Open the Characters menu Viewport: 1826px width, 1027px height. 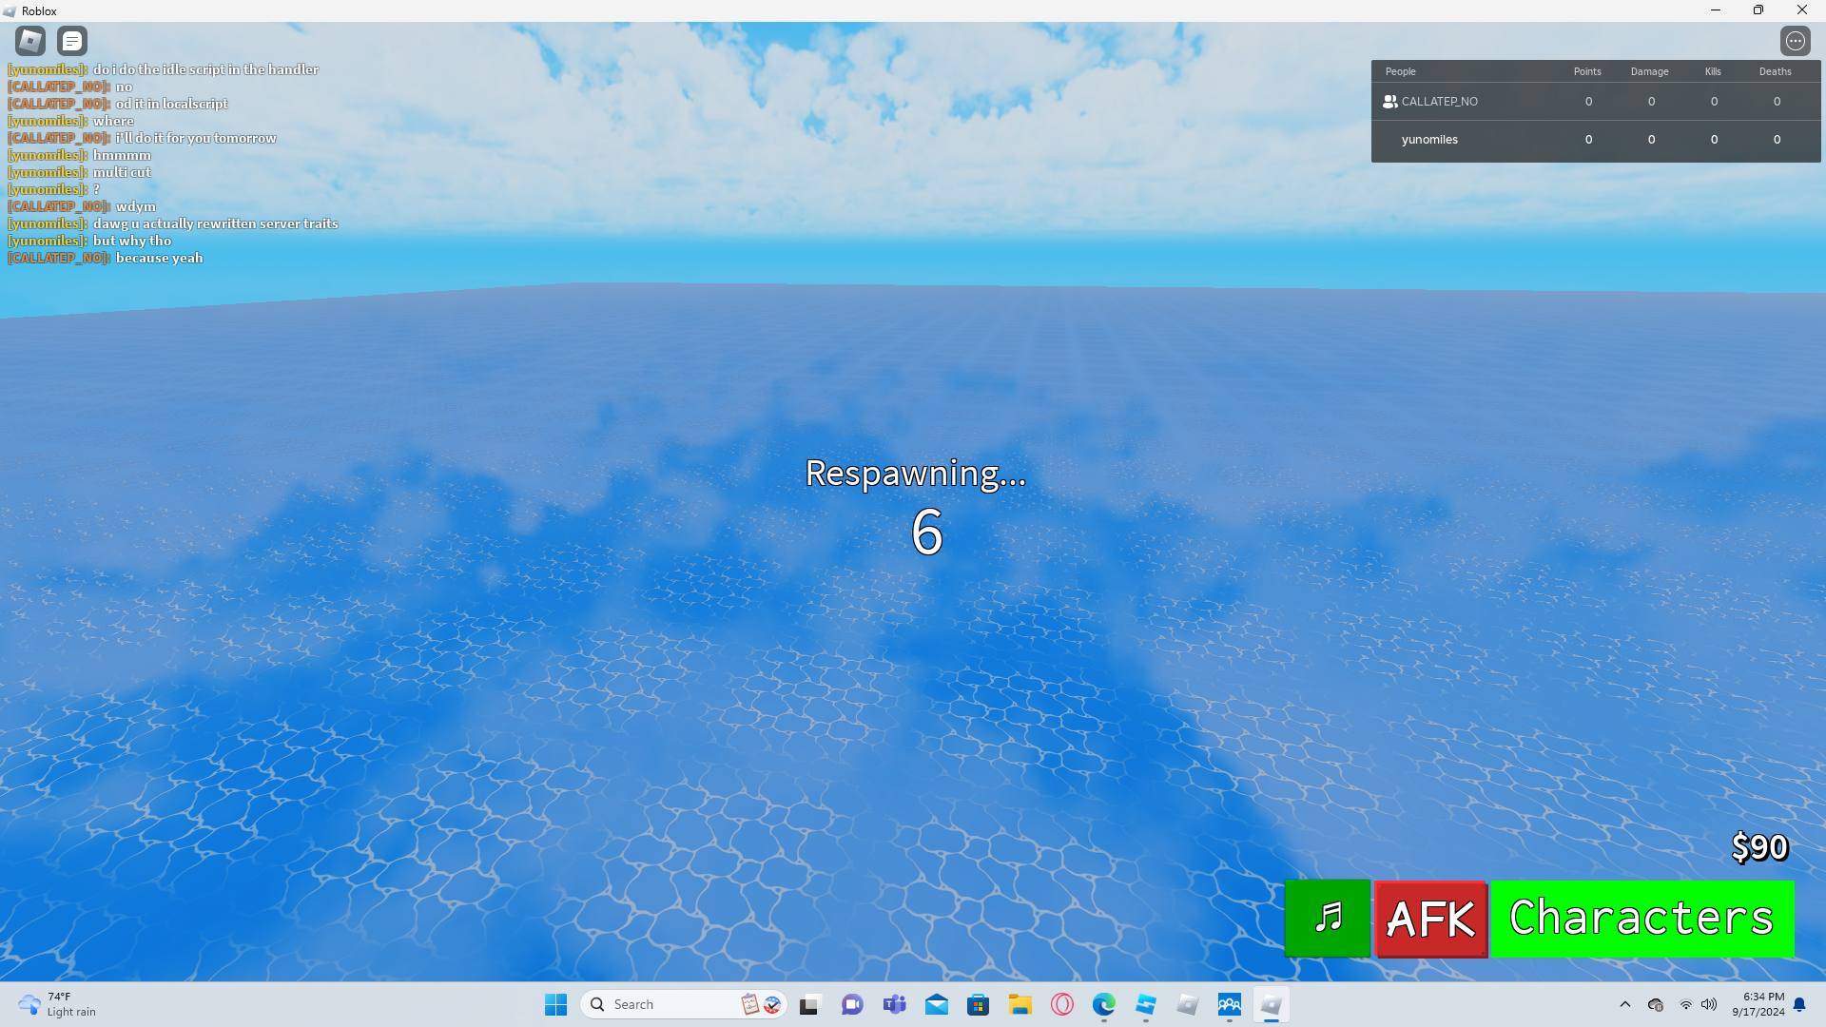(1641, 919)
